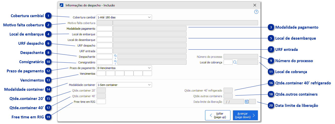
Task: Open the Prazo de pagamento dropdown
Action: click(149, 68)
